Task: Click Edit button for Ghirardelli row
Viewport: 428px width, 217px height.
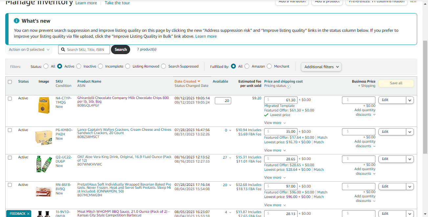Action: click(x=392, y=100)
